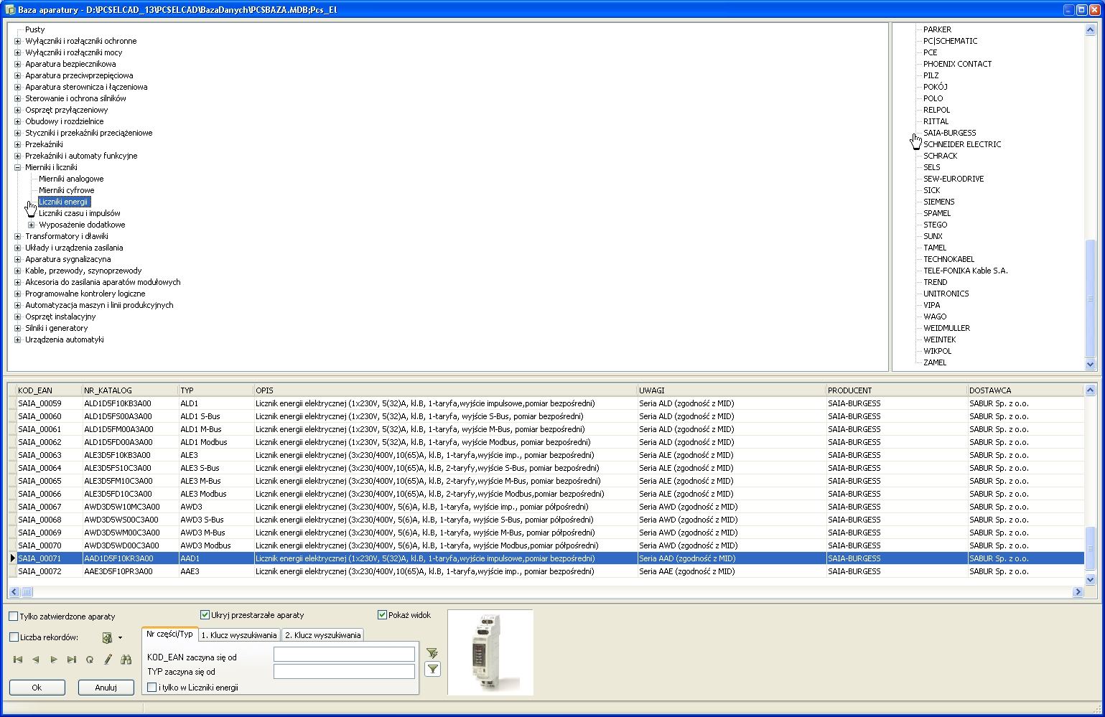The width and height of the screenshot is (1105, 717).
Task: Click the Baza aparatury window title icon
Action: point(10,10)
